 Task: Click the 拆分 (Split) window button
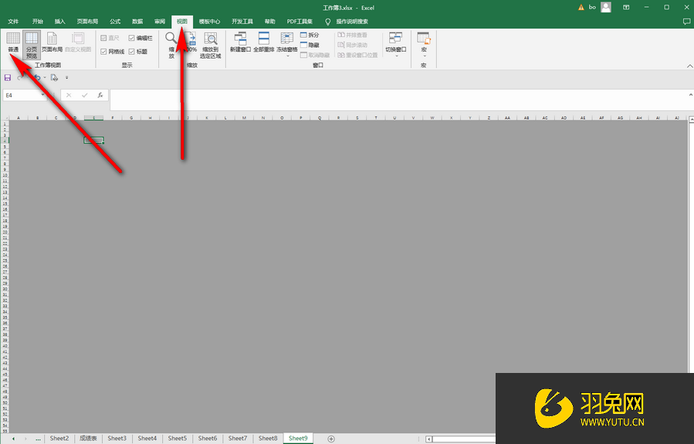[309, 36]
